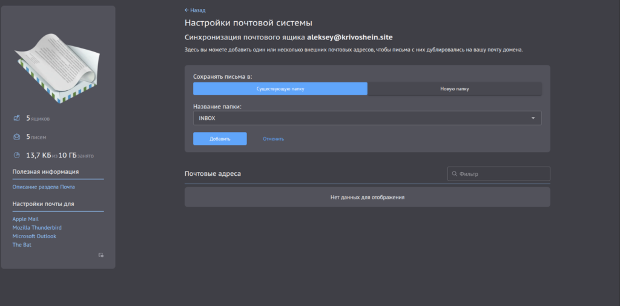This screenshot has height=306, width=620.
Task: Click the Почтовые адреса section heading
Action: pyautogui.click(x=213, y=174)
